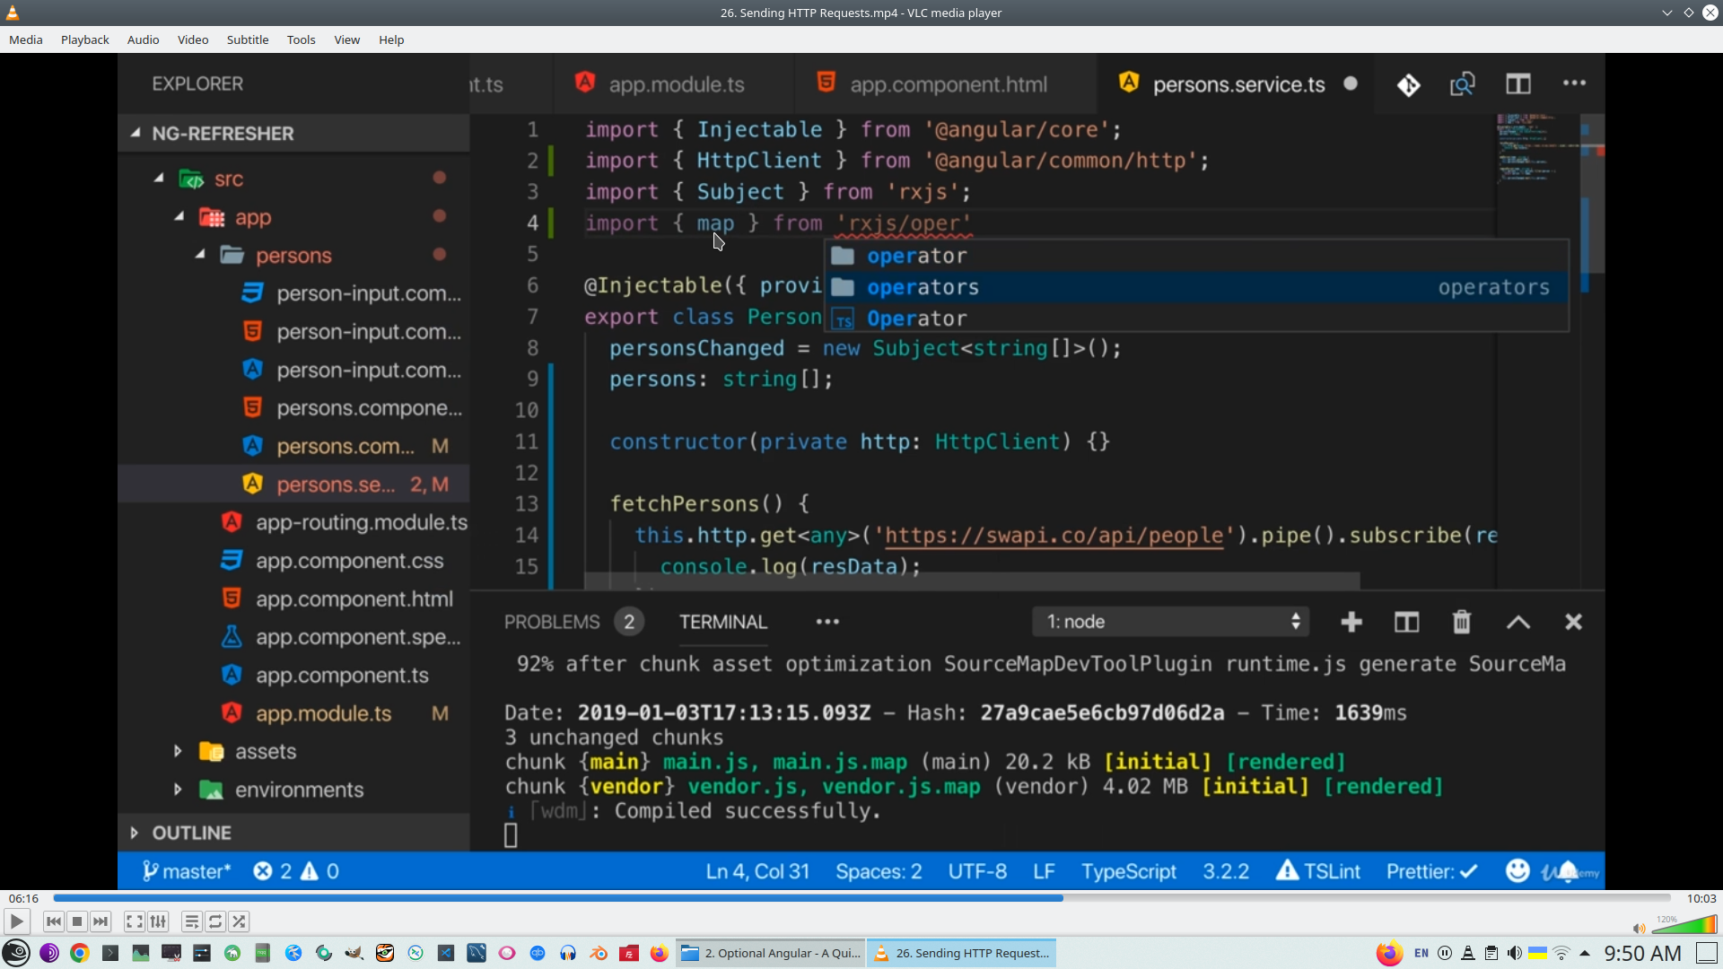This screenshot has height=969, width=1723.
Task: Skip to next media track
Action: (101, 921)
